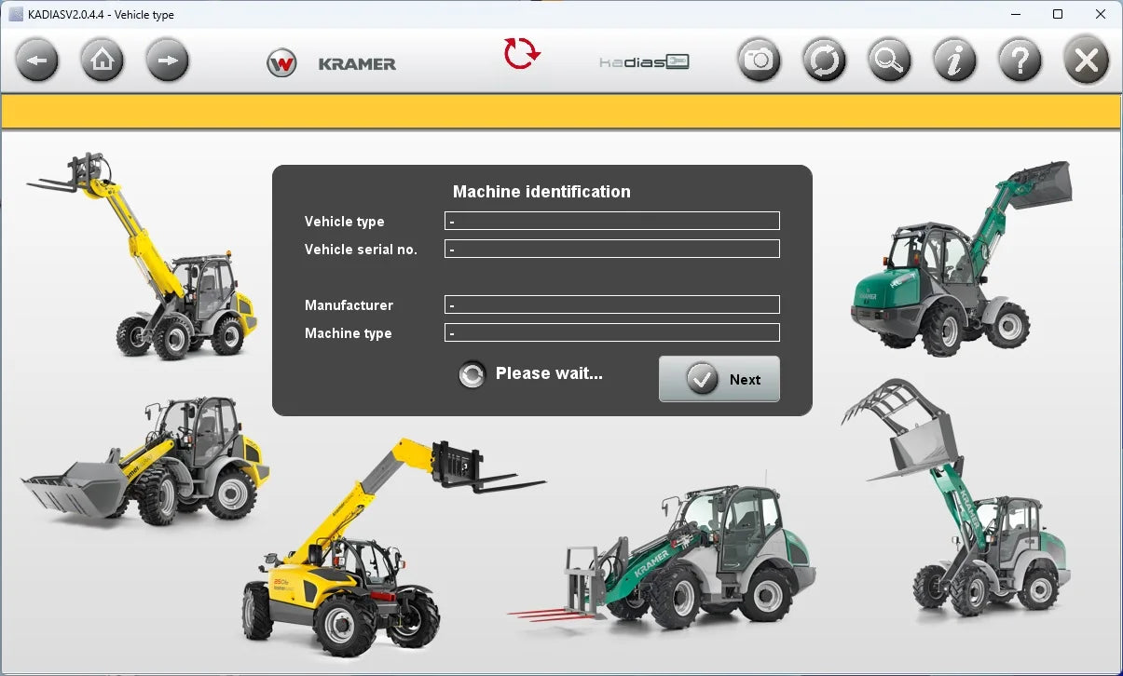Take a screenshot with camera icon

tap(760, 61)
